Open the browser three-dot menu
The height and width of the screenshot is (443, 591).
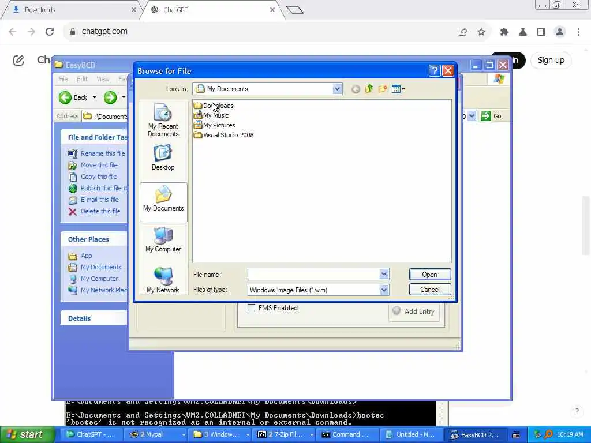click(578, 32)
